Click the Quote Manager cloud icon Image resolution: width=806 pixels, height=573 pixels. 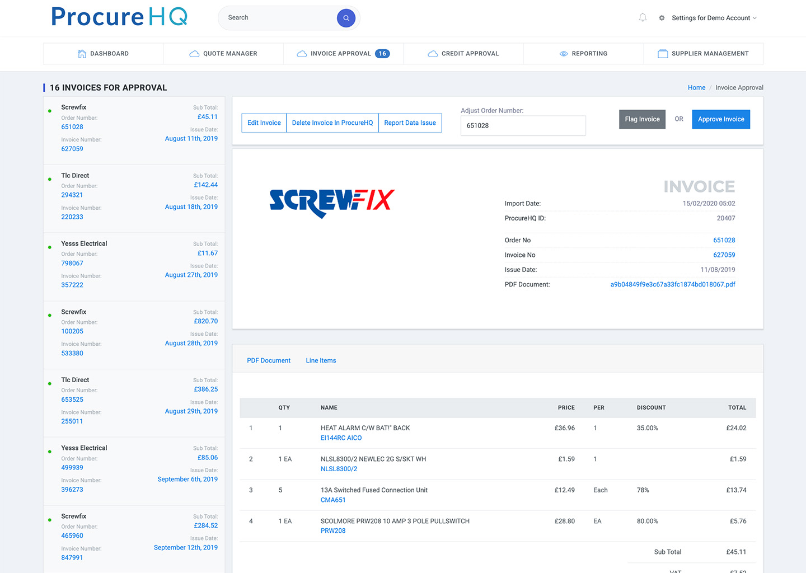(194, 54)
